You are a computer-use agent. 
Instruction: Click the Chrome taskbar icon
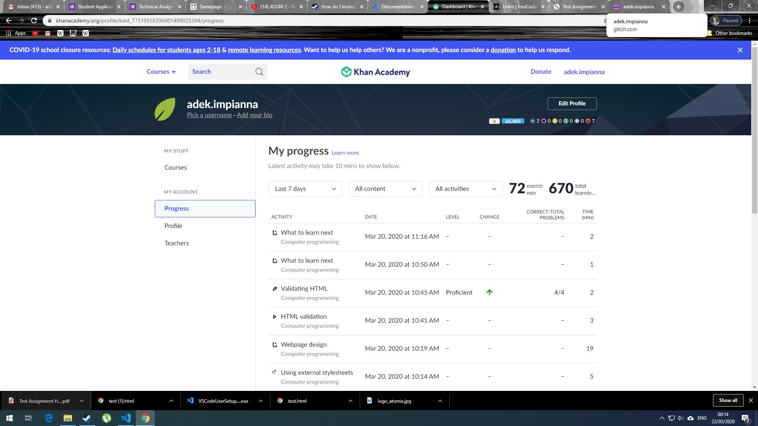coord(145,418)
